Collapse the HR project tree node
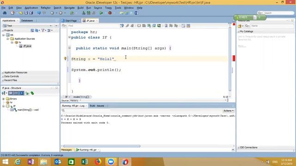296x166 pixels. [x=3, y=35]
